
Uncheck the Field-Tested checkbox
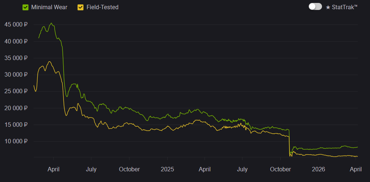tap(80, 7)
